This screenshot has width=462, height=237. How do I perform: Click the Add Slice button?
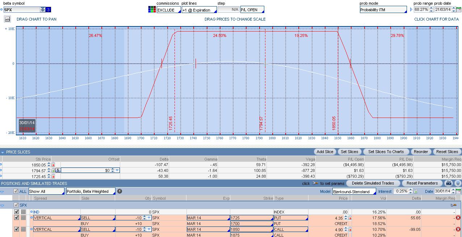click(325, 152)
